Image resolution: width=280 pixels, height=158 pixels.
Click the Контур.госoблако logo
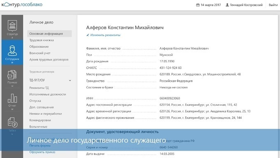pyautogui.click(x=22, y=5)
